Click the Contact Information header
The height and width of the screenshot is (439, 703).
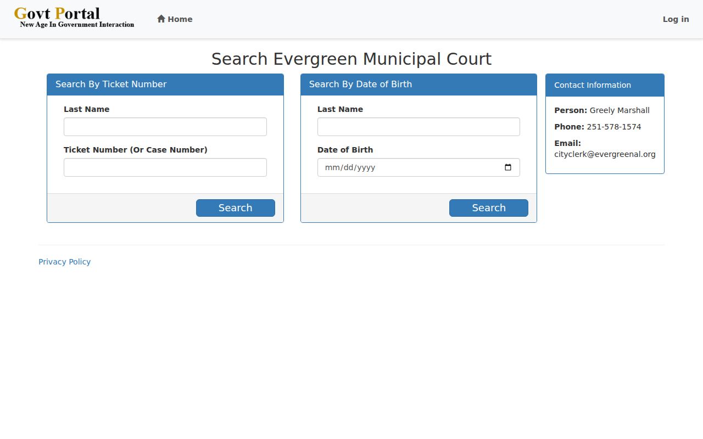605,85
